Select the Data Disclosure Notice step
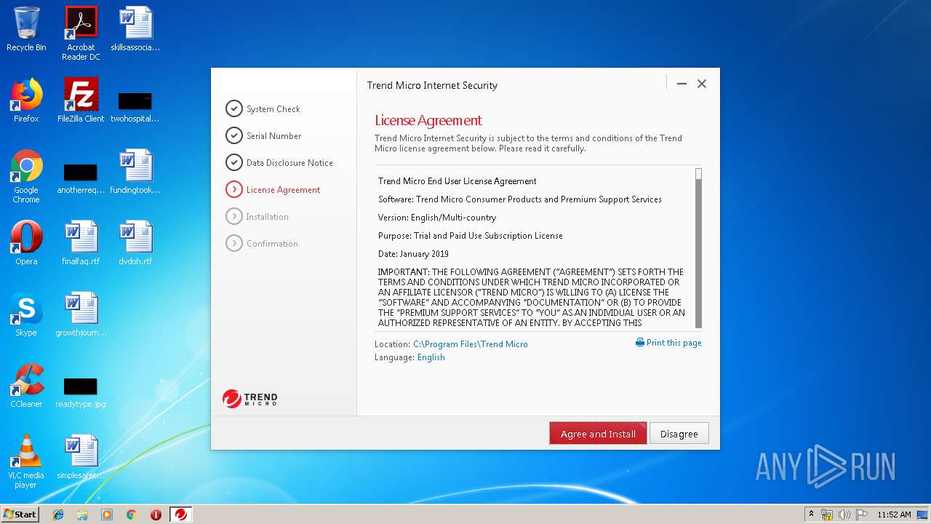This screenshot has width=931, height=524. pos(279,163)
